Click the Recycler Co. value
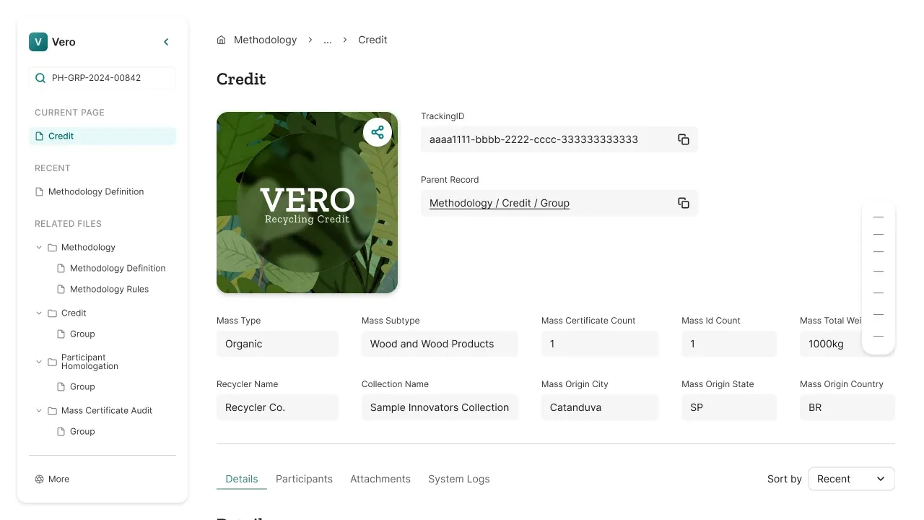Screen dimensions: 924x520 [x=277, y=407]
